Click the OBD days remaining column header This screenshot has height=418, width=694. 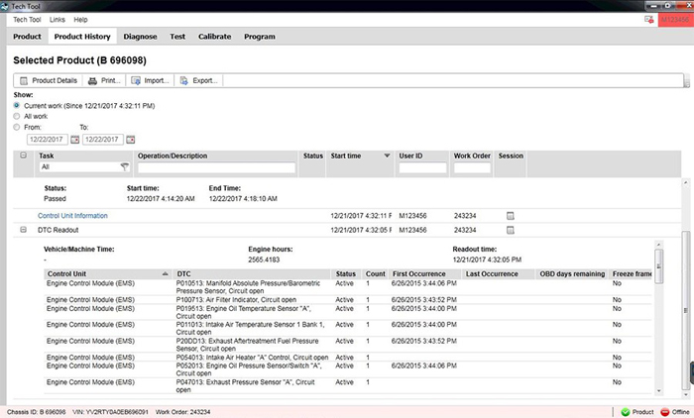[x=572, y=273]
